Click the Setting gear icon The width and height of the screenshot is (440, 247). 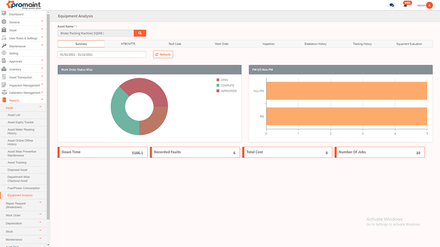click(4, 53)
